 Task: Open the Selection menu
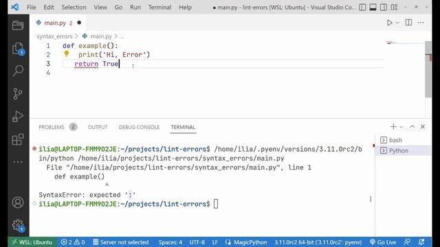click(x=74, y=8)
